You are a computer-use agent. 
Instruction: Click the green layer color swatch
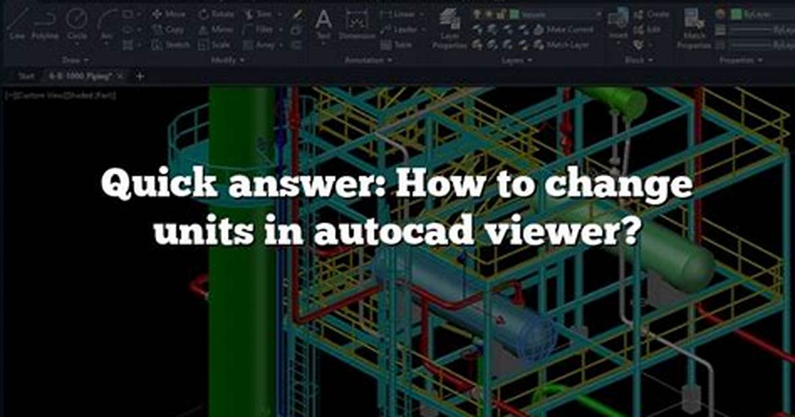pos(514,15)
